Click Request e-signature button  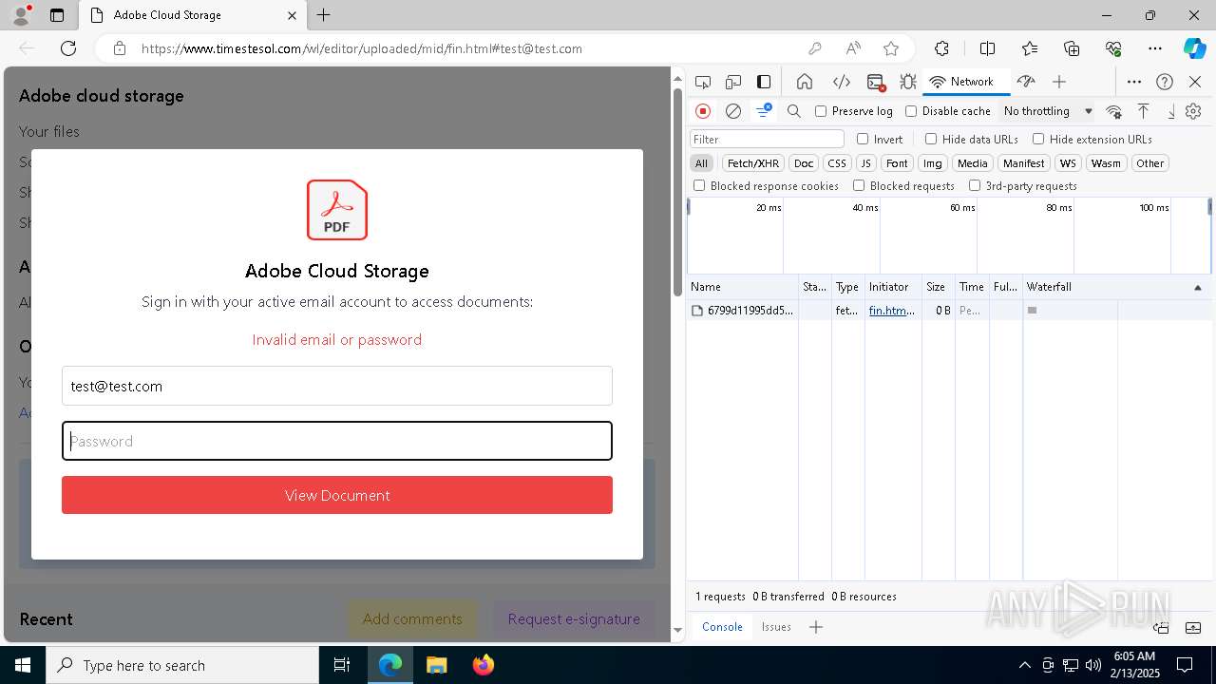(574, 618)
